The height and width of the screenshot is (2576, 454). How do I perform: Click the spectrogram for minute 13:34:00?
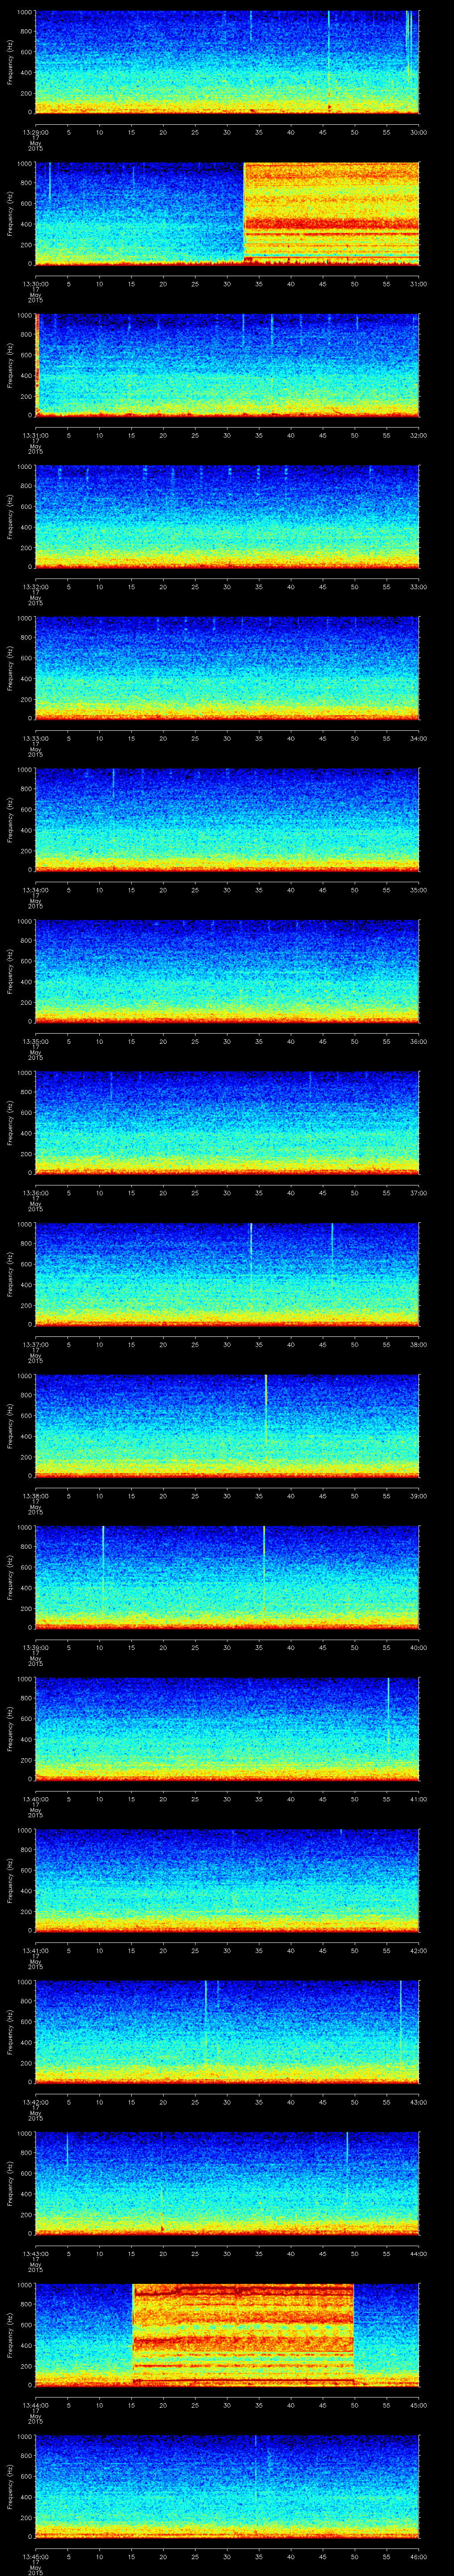[227, 820]
